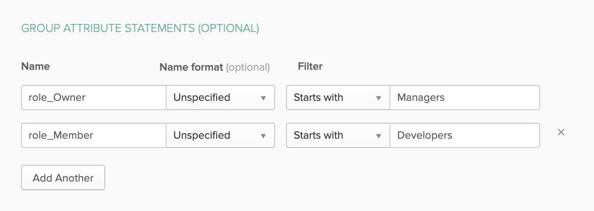
Task: Click arrow on the Developers filter-type selector
Action: pos(379,136)
